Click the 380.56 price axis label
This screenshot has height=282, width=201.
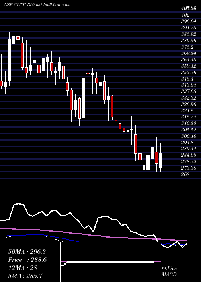pyautogui.click(x=189, y=41)
